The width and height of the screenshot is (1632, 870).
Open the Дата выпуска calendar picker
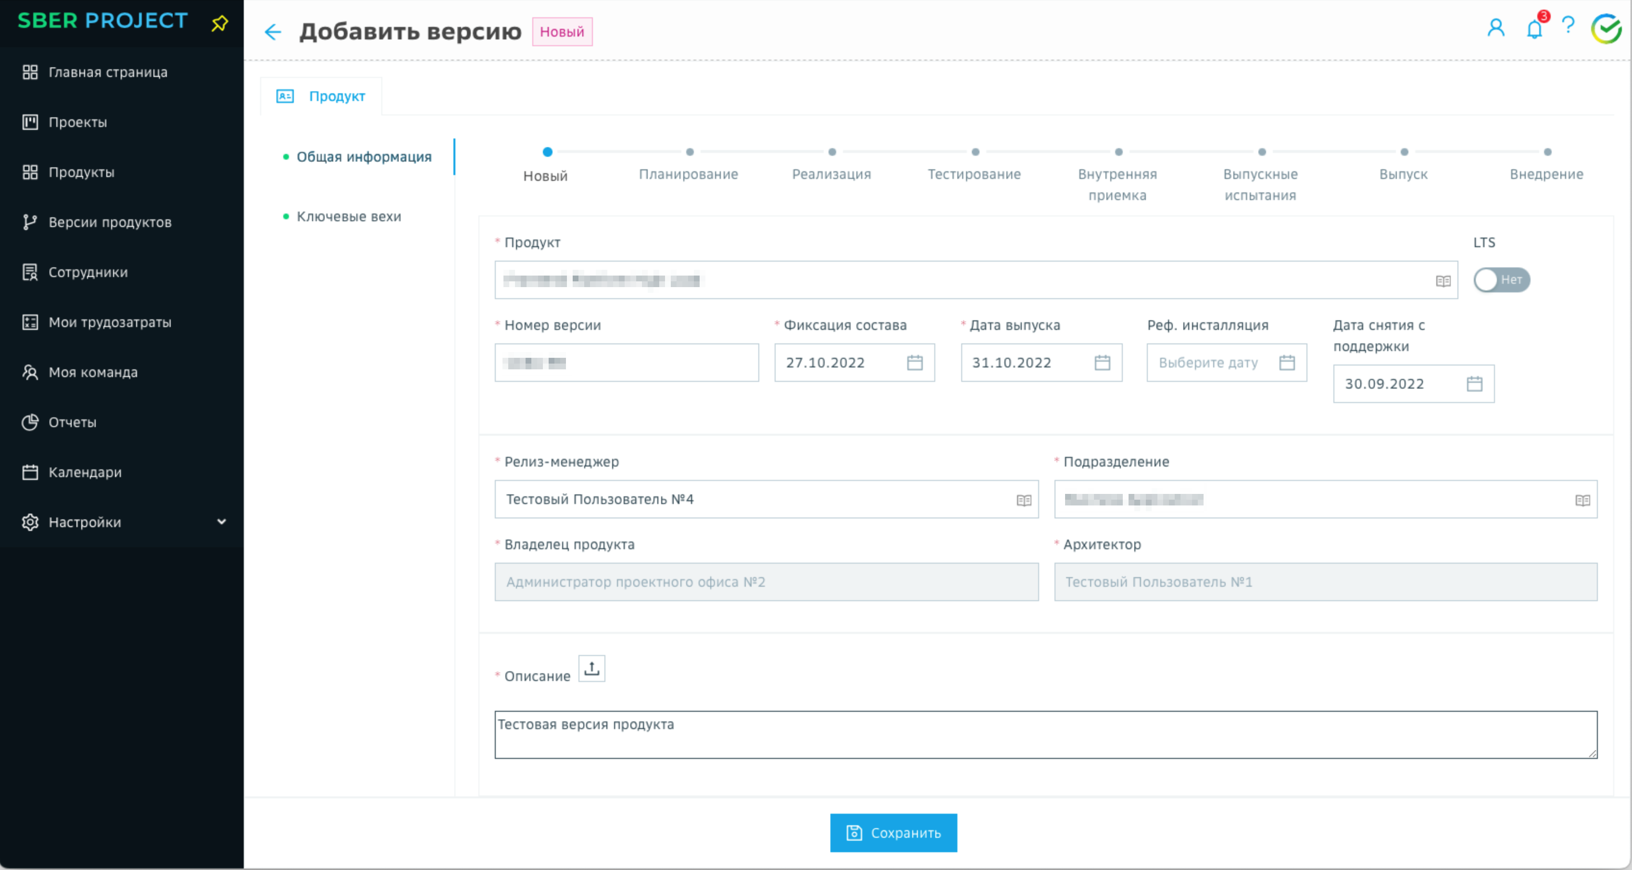point(1102,363)
